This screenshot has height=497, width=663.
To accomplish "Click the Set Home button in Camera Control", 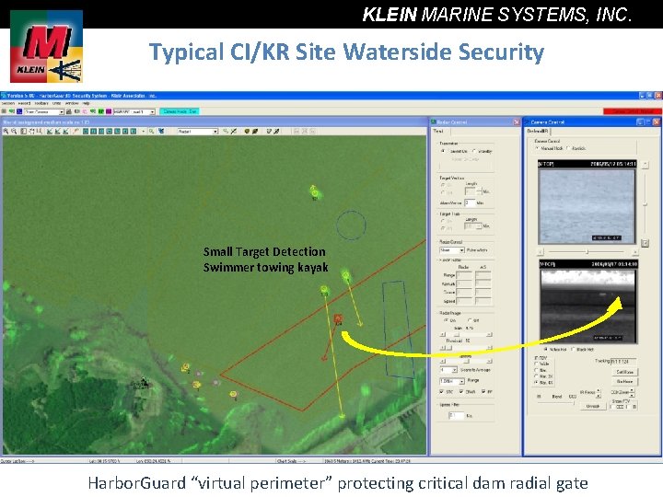I will click(624, 372).
